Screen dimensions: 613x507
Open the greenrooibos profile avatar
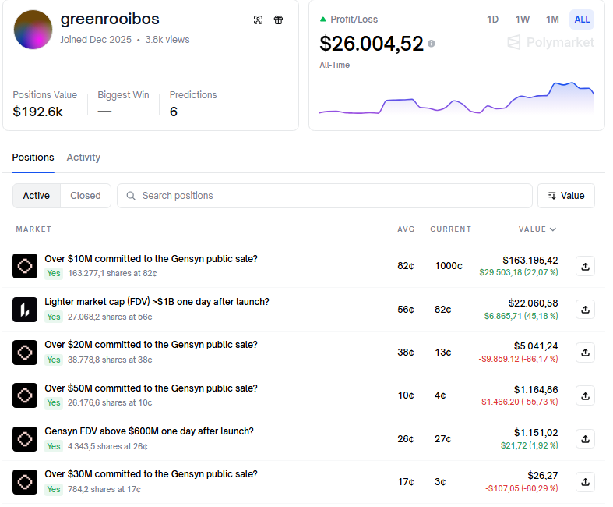tap(33, 30)
